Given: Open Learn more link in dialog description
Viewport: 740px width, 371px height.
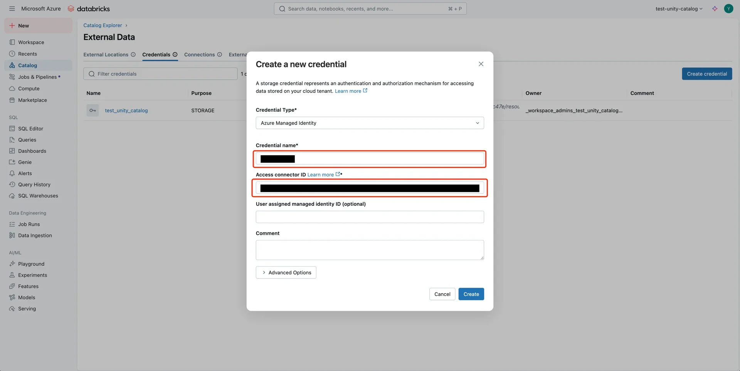Looking at the screenshot, I should (x=351, y=91).
